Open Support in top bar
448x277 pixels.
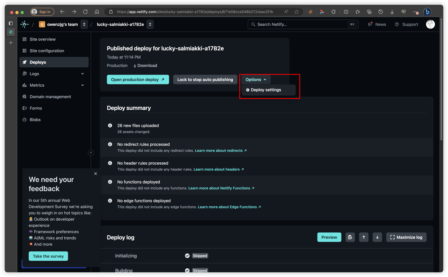coord(406,24)
